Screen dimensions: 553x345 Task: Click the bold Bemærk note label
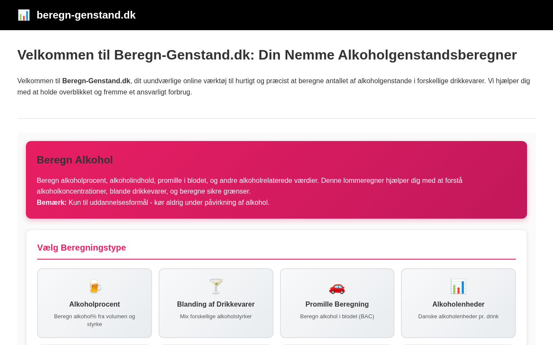(x=51, y=202)
